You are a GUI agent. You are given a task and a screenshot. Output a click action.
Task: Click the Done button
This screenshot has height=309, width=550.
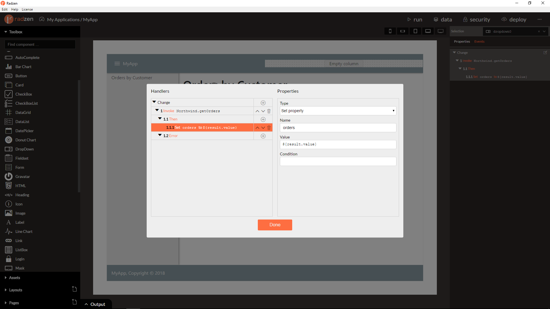tap(275, 225)
